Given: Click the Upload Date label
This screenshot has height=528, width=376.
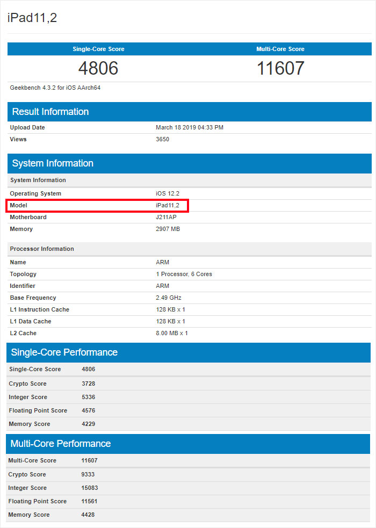Looking at the screenshot, I should pyautogui.click(x=27, y=127).
